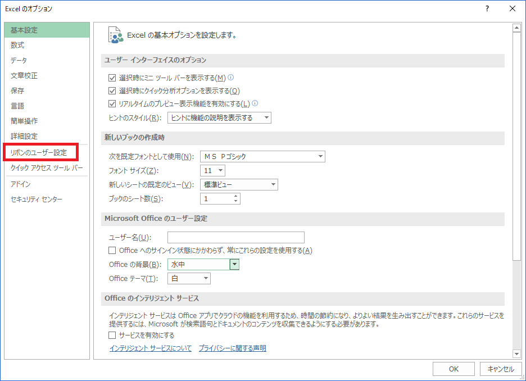Check サービスを有効にする checkbox
Viewport: 526px width, 381px height.
tap(112, 335)
